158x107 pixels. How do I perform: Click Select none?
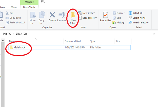click(137, 18)
